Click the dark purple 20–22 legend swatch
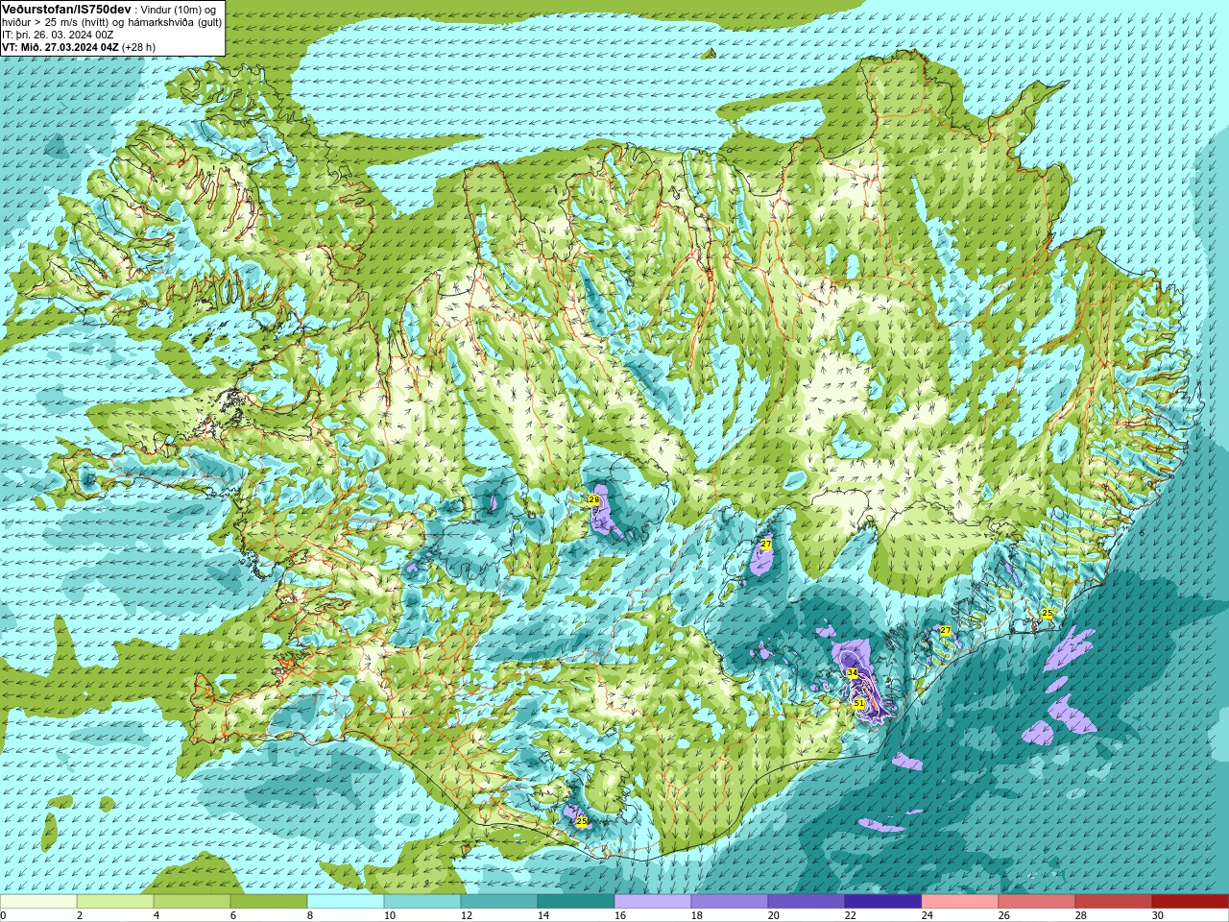The width and height of the screenshot is (1229, 922). [807, 902]
